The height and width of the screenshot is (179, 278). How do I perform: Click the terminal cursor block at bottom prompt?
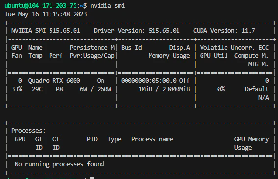92,178
